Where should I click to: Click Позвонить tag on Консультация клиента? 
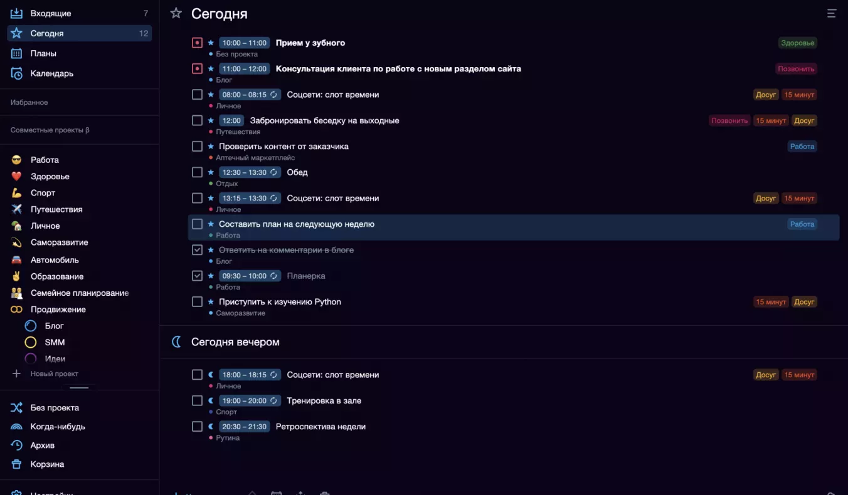click(797, 69)
